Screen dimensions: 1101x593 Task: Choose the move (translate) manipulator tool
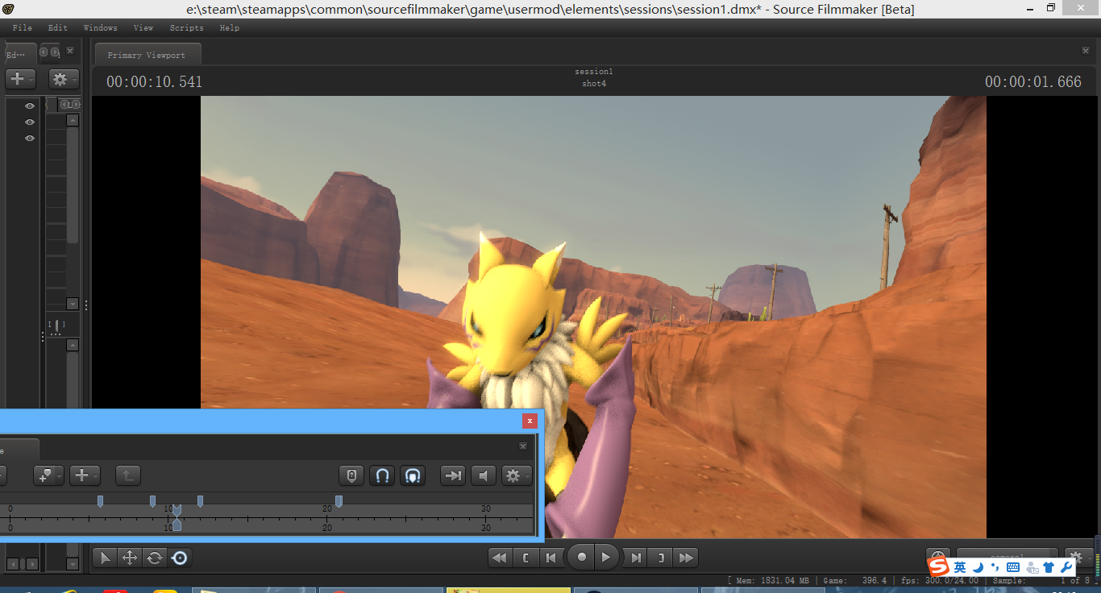[x=129, y=558]
